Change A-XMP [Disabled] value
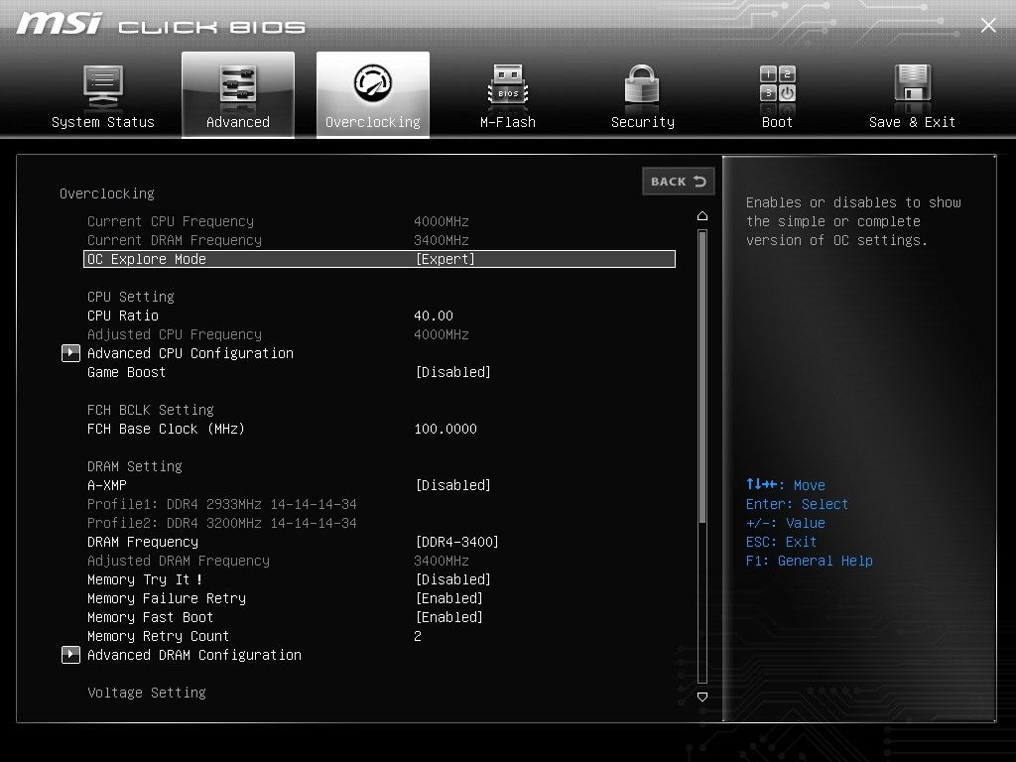 click(x=452, y=485)
